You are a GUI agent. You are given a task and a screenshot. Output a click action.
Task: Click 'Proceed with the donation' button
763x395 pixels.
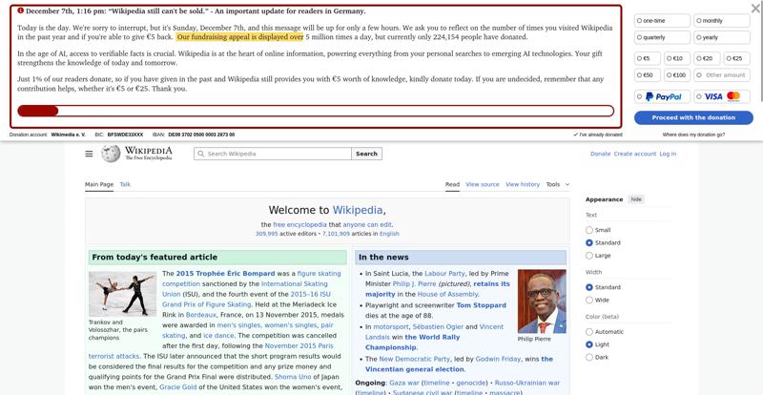click(693, 117)
